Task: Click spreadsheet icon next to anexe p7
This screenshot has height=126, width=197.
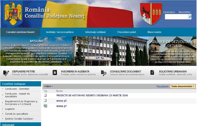Action: coord(45,106)
